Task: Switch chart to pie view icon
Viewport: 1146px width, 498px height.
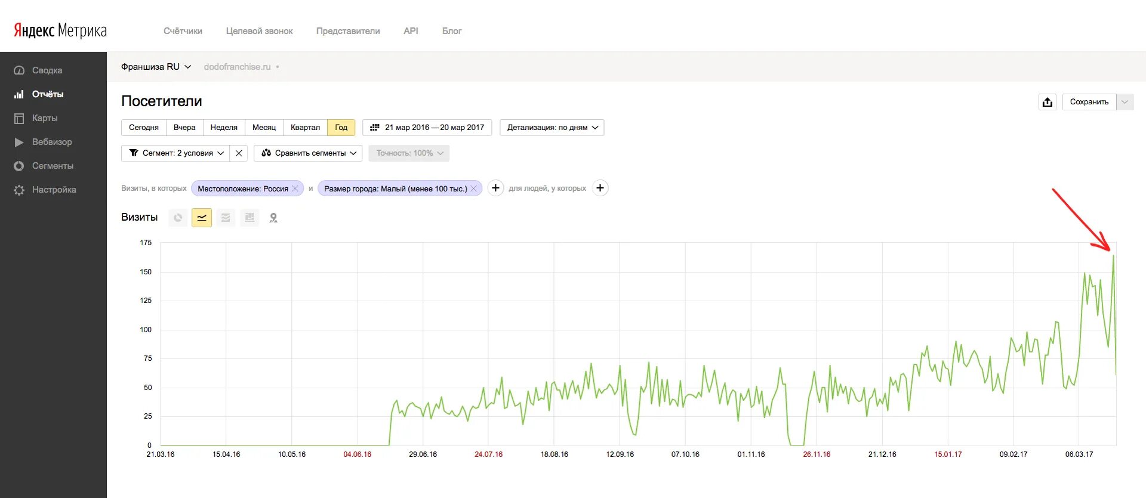Action: 178,218
